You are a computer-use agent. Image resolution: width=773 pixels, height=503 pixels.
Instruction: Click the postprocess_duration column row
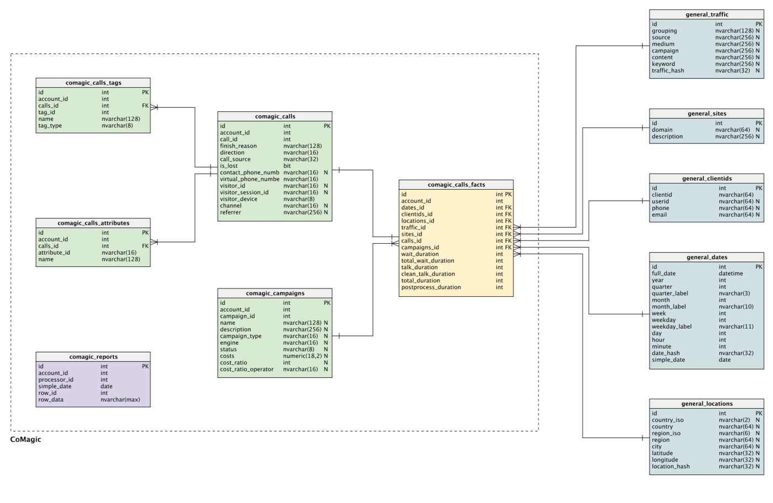(456, 287)
